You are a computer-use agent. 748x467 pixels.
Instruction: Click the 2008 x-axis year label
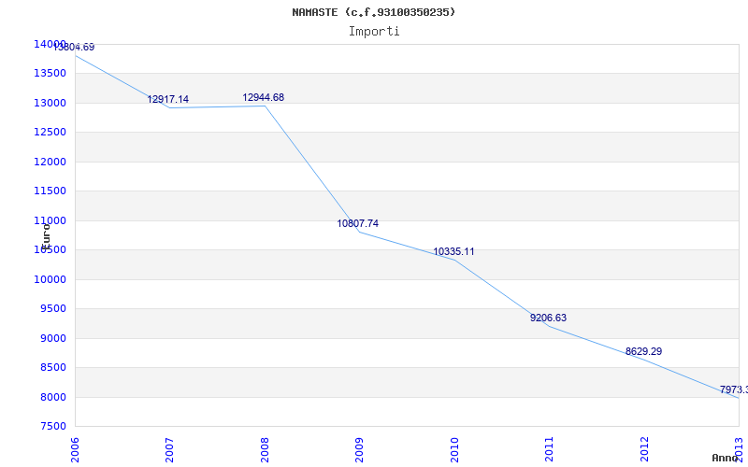(x=265, y=449)
